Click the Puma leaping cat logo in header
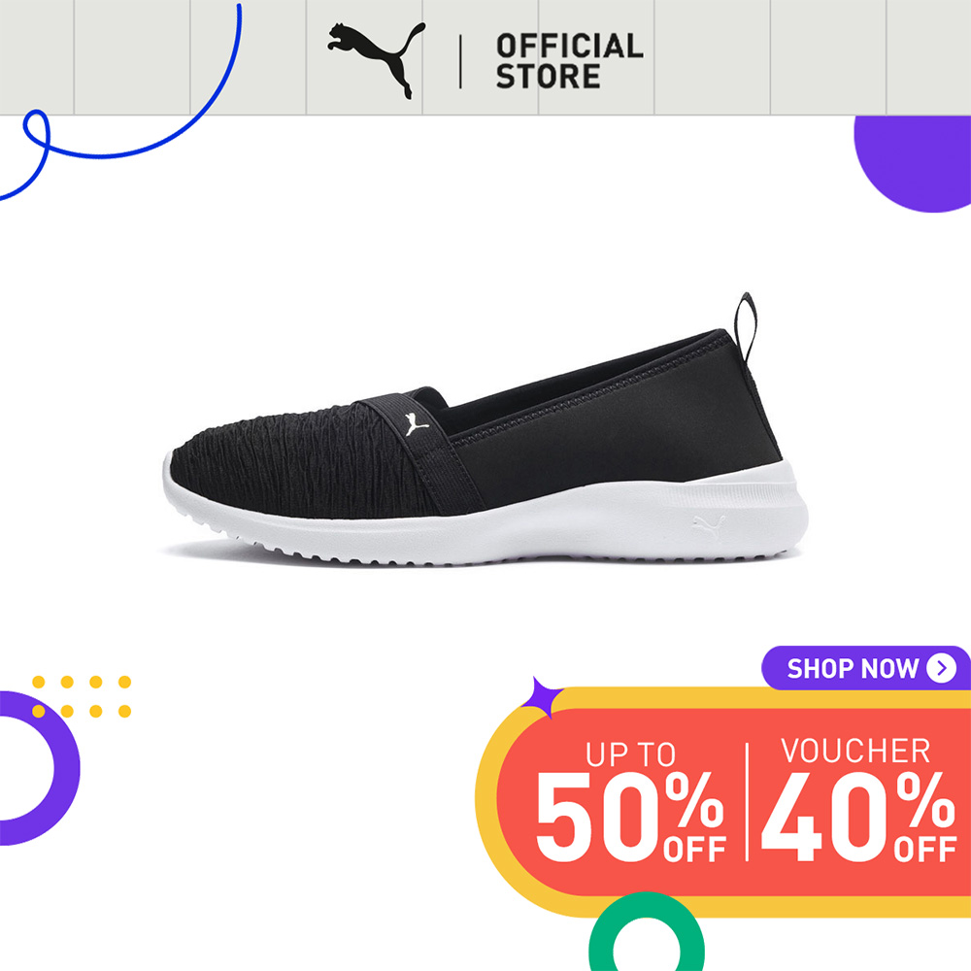This screenshot has width=971, height=971. point(377,60)
